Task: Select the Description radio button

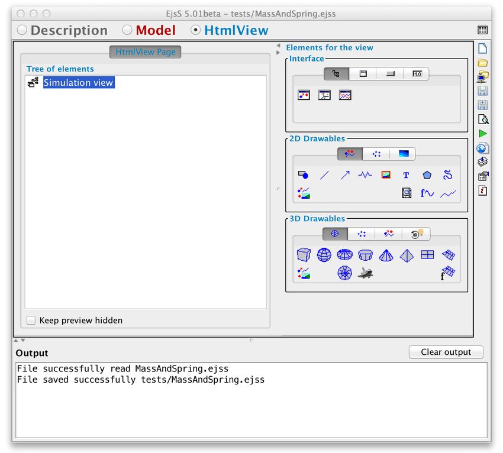Action: [x=22, y=30]
